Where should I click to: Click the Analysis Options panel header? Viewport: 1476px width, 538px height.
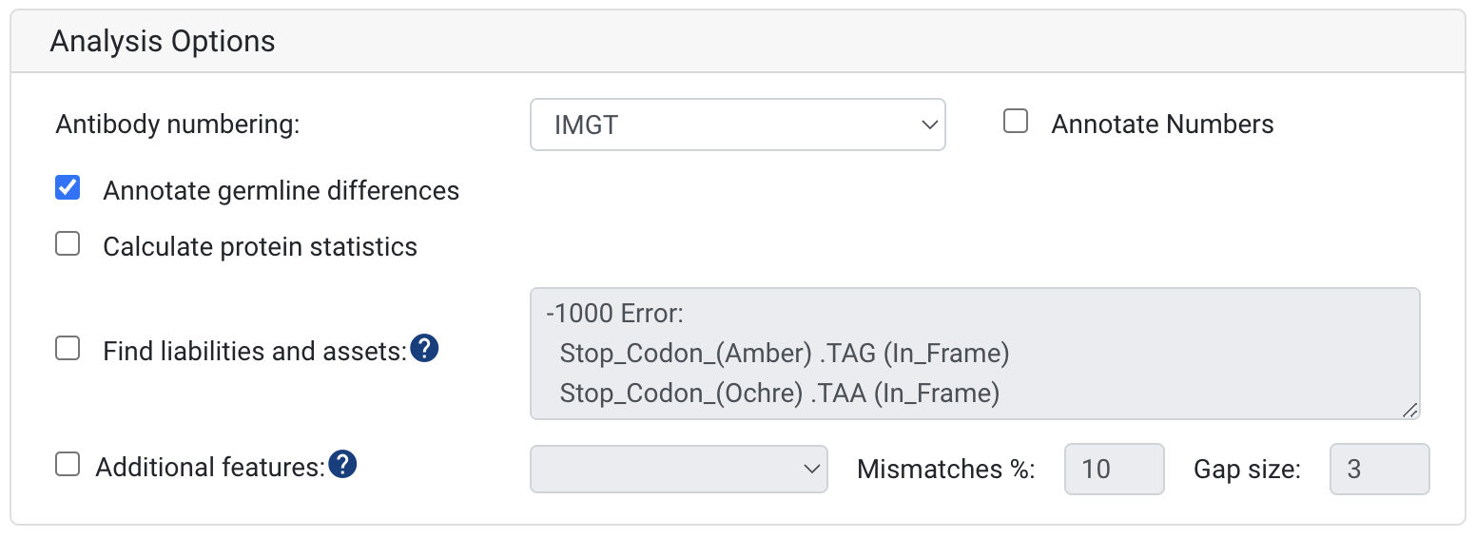pyautogui.click(x=738, y=42)
